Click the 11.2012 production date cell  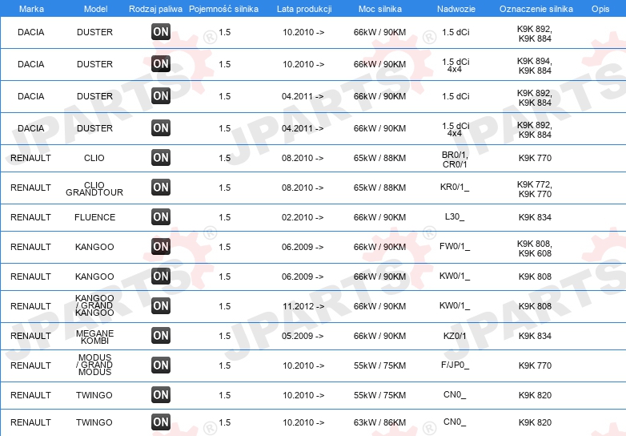point(303,306)
